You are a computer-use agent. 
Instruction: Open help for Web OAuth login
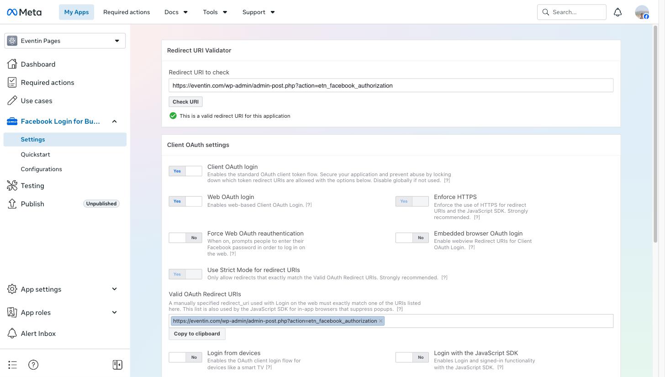tap(309, 205)
